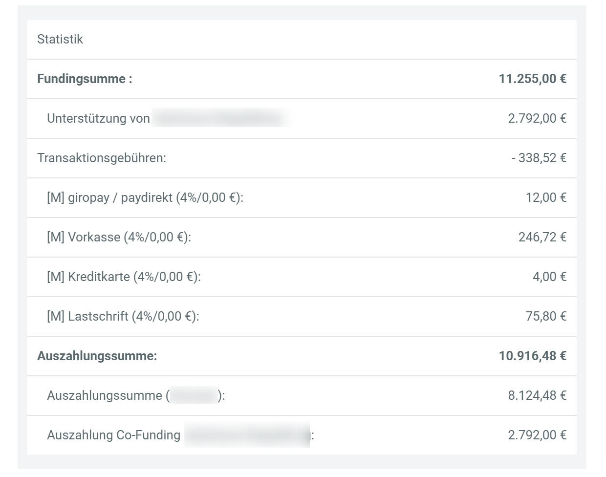The width and height of the screenshot is (606, 477).
Task: Click the Statistik panel heading
Action: pyautogui.click(x=60, y=39)
